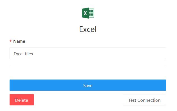Image resolution: width=177 pixels, height=111 pixels.
Task: Click the spreadsheet grid on Excel icon
Action: point(91,13)
